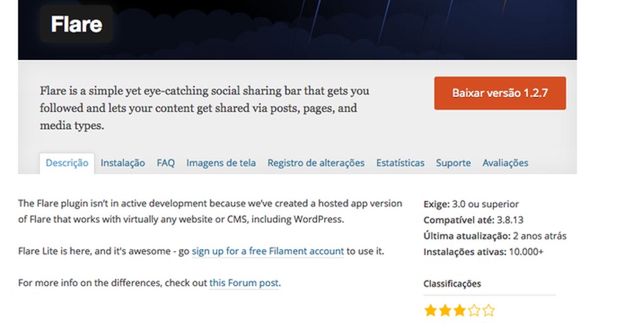Go to the Suporte tab
This screenshot has height=323, width=624.
(453, 163)
